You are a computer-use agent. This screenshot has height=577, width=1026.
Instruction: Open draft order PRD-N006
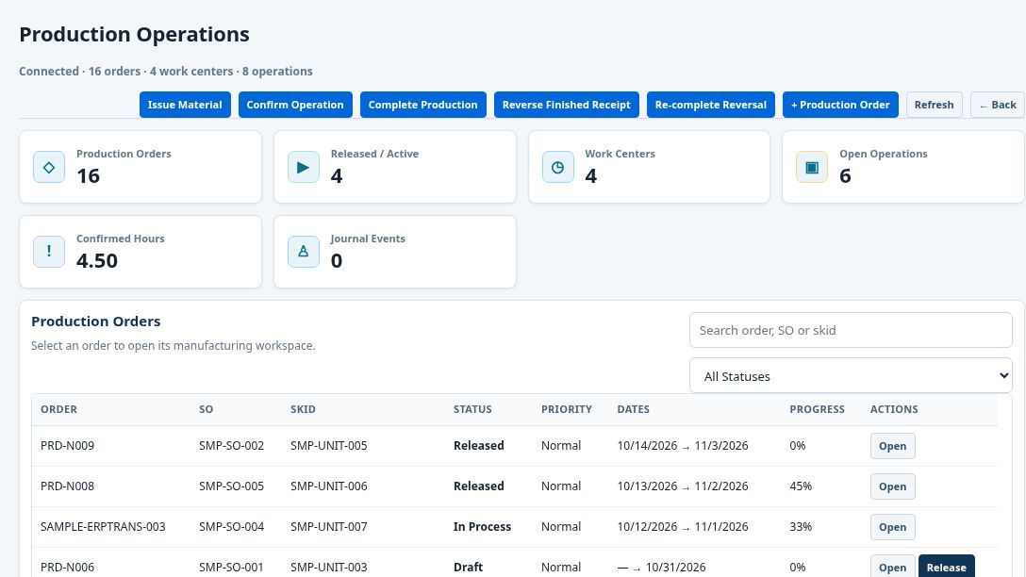[x=892, y=568]
